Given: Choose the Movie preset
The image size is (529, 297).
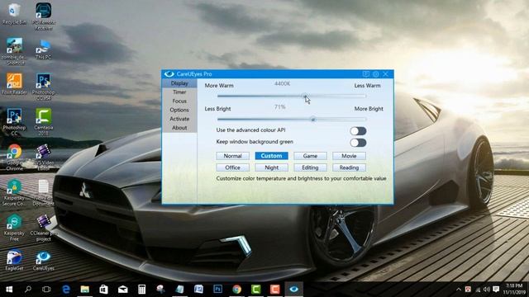Looking at the screenshot, I should (349, 156).
